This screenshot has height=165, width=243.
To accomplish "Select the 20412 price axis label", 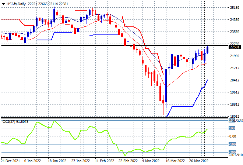I will [x=235, y=80].
